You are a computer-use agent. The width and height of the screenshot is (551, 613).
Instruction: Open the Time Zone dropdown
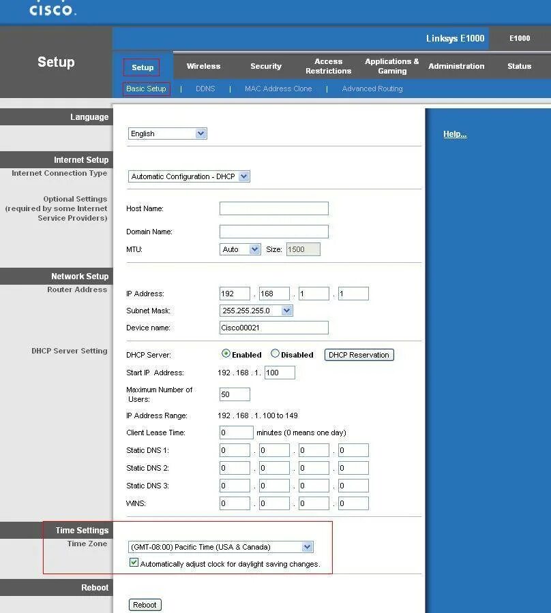221,547
